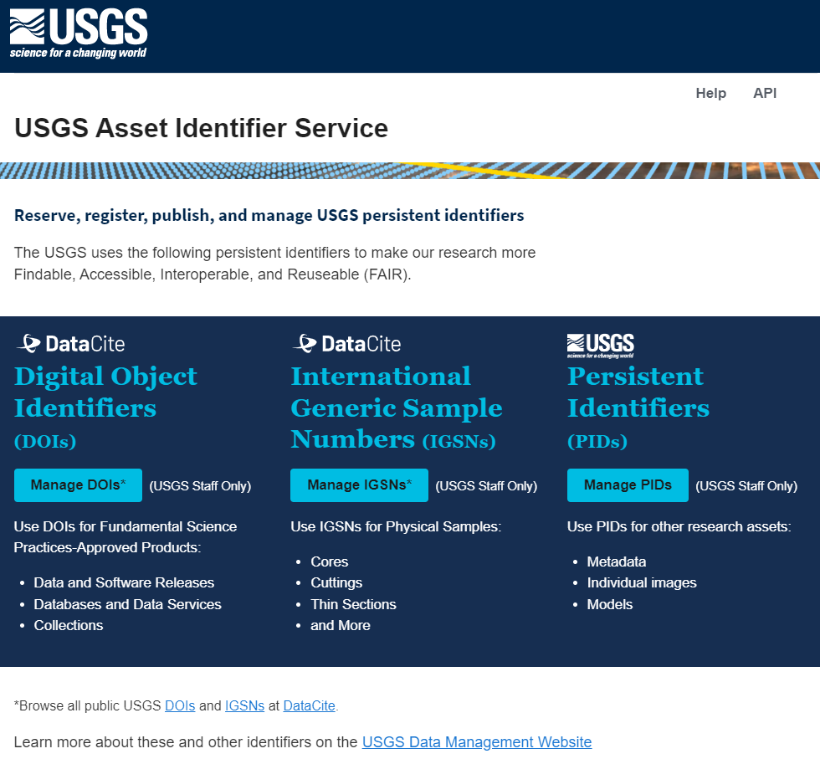Click the USGS logo in the top header
The width and height of the screenshot is (820, 764).
[x=77, y=33]
